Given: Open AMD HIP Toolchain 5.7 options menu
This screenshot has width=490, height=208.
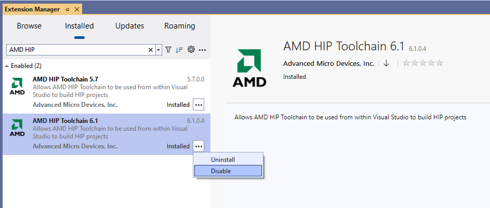Looking at the screenshot, I should tap(198, 105).
